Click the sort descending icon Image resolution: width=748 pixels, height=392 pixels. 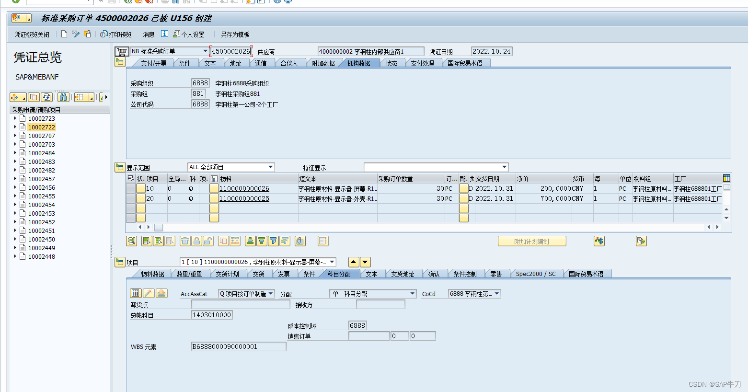262,241
